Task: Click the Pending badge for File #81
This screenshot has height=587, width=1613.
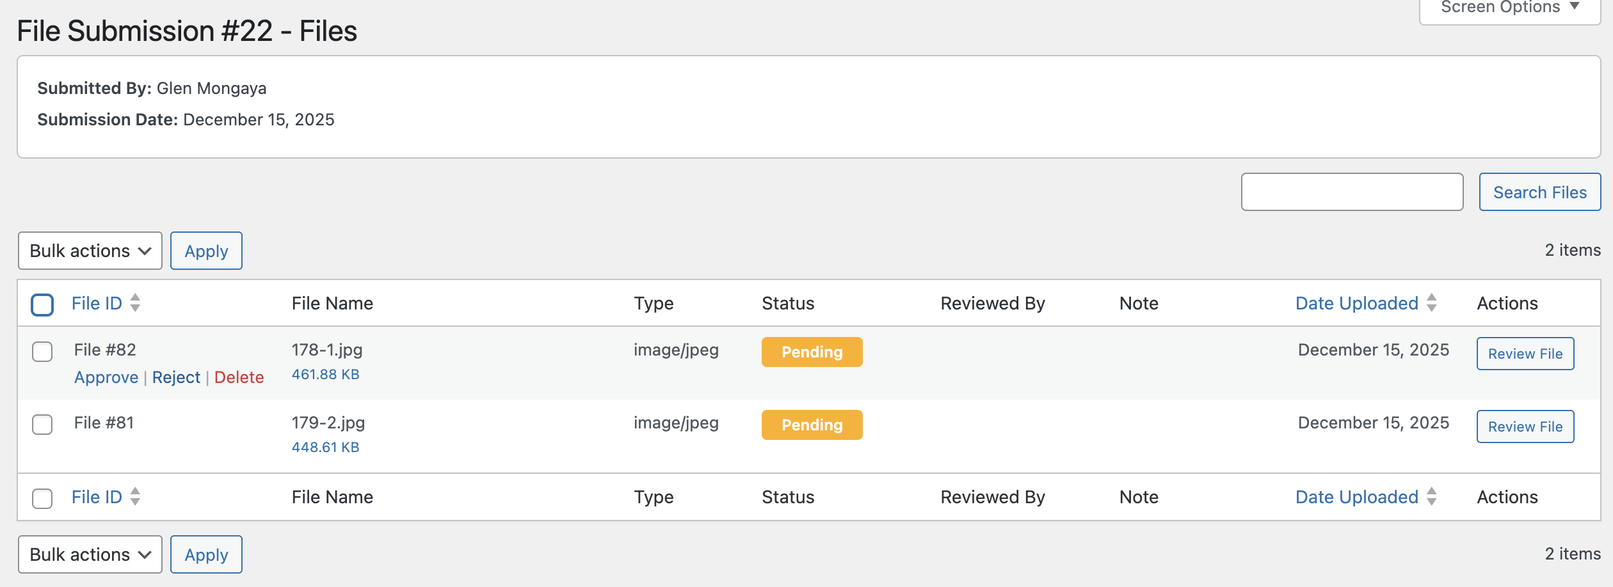Action: pyautogui.click(x=812, y=425)
